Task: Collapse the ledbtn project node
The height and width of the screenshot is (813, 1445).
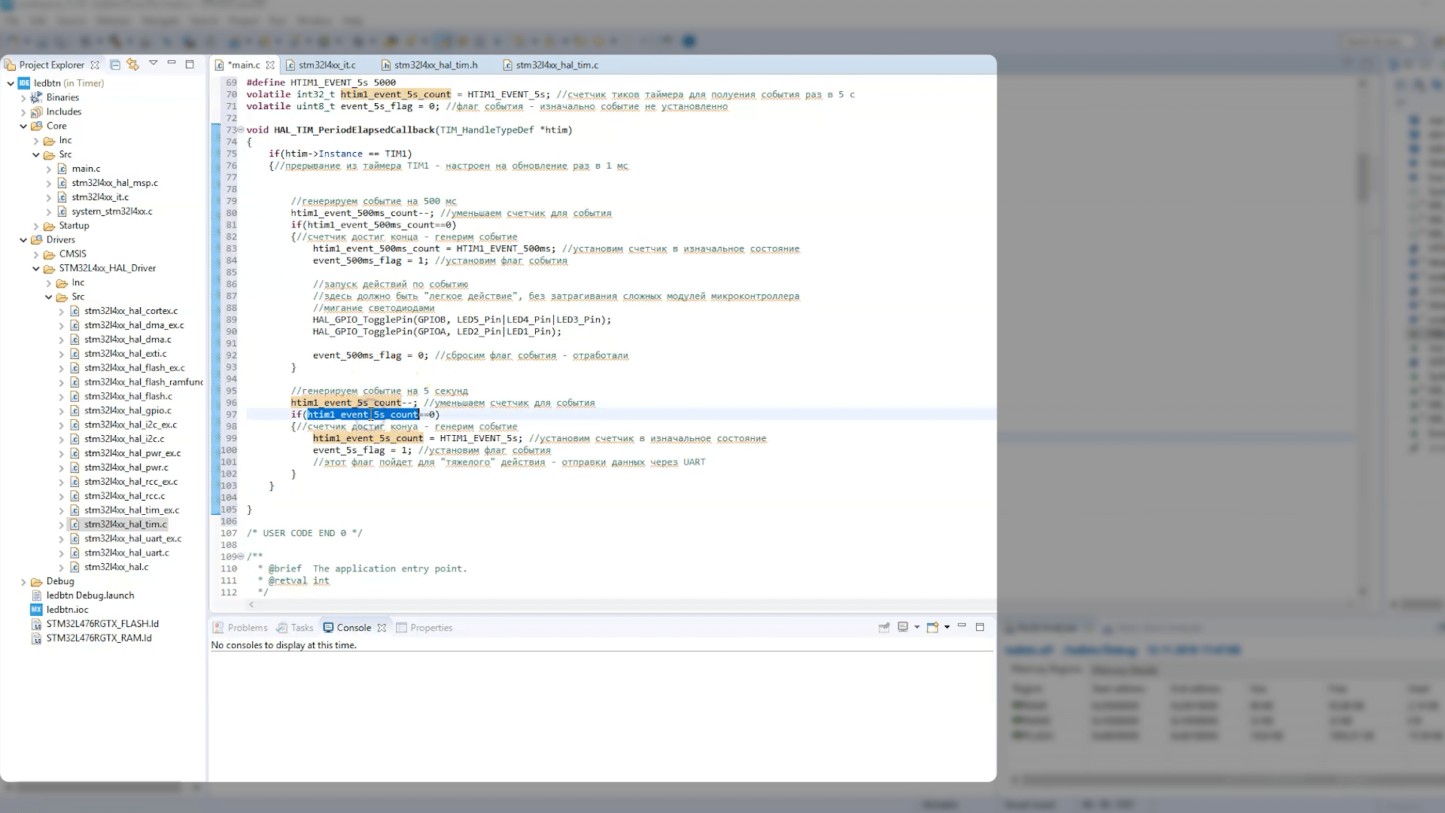Action: [11, 84]
